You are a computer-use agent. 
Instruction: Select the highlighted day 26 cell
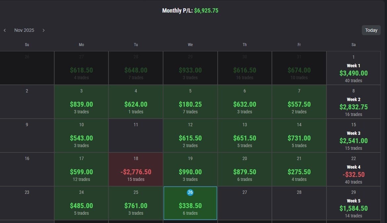190,203
